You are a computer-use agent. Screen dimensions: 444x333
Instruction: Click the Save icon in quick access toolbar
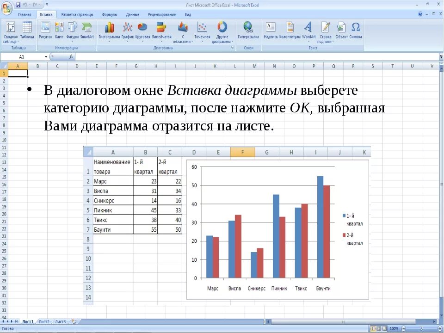(x=18, y=5)
